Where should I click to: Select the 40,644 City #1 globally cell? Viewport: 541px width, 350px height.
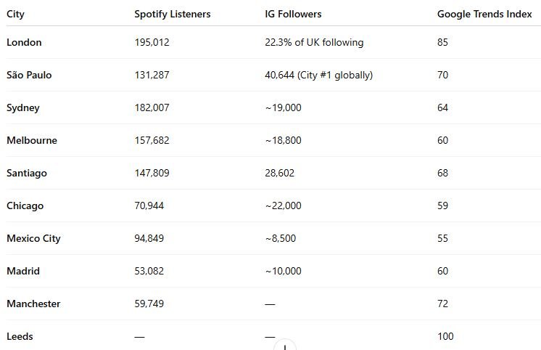(x=318, y=75)
